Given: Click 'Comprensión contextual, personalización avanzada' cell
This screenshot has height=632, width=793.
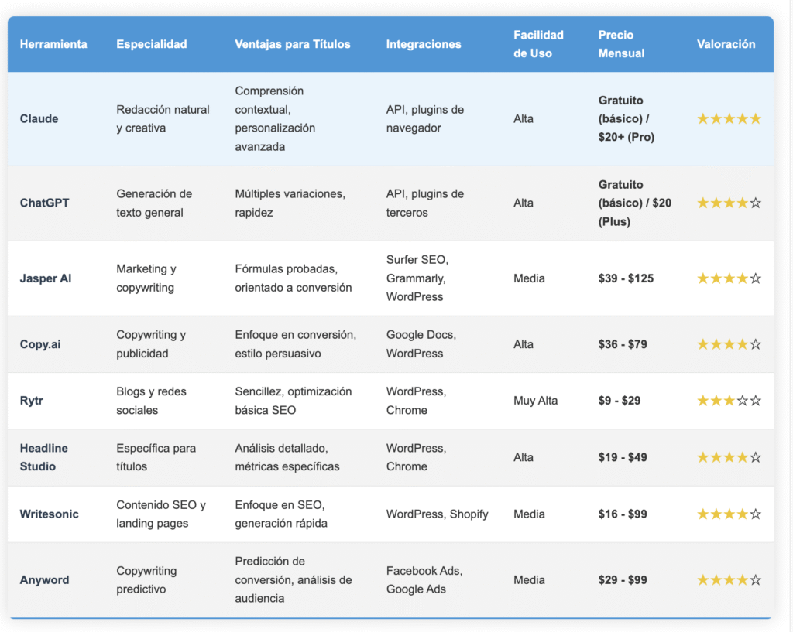Looking at the screenshot, I should (x=275, y=118).
